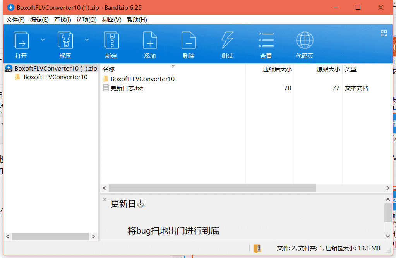This screenshot has height=258, width=396.
Task: Select 更新日志.txt in file list
Action: (x=127, y=88)
